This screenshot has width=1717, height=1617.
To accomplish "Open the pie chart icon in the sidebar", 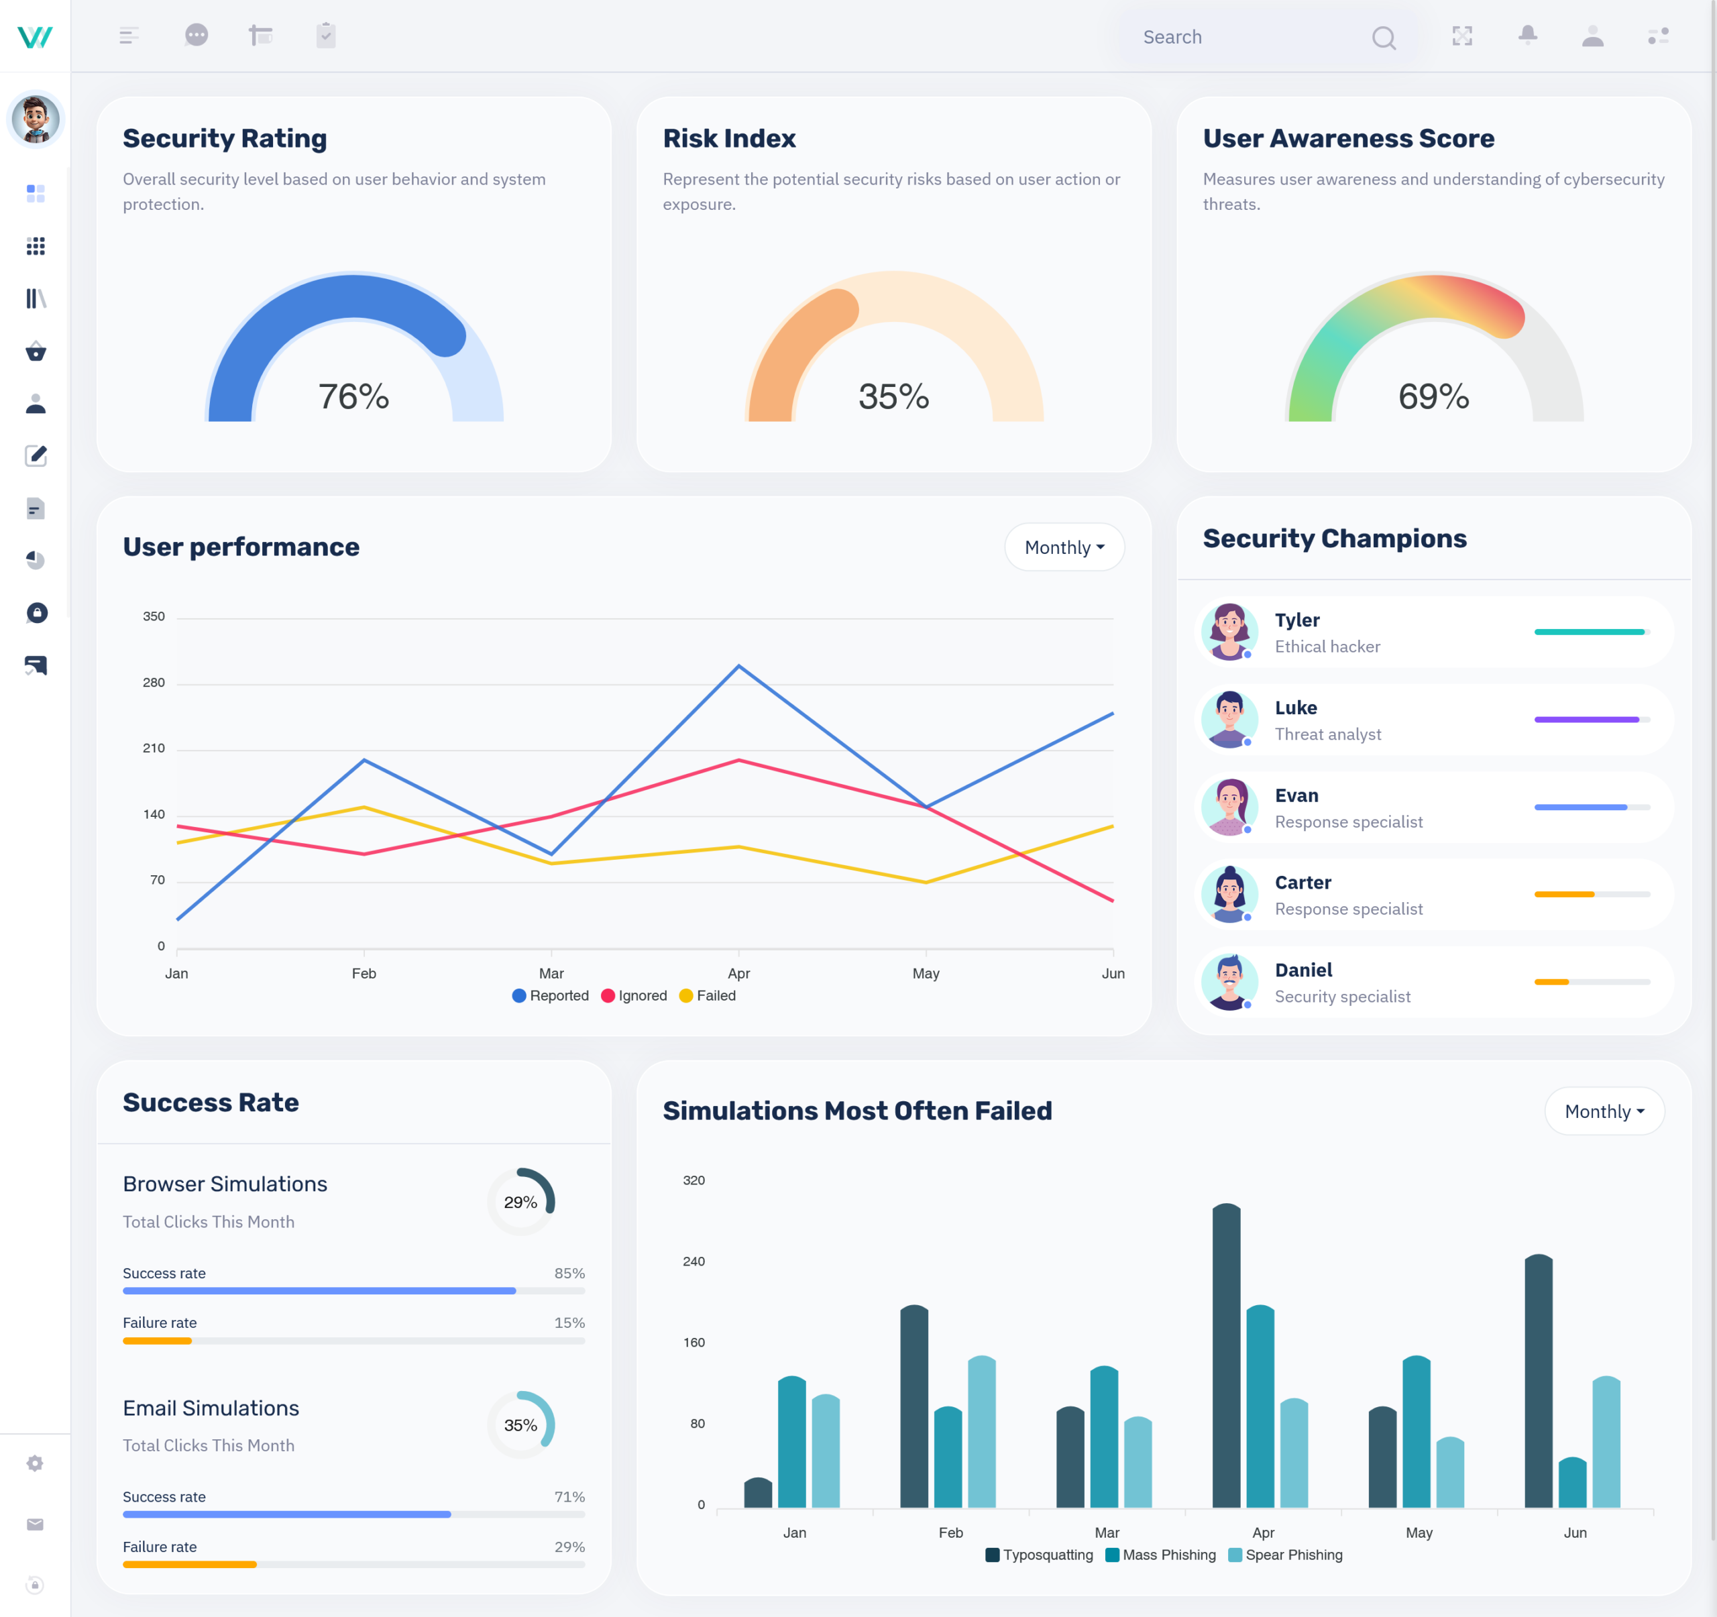I will [36, 561].
